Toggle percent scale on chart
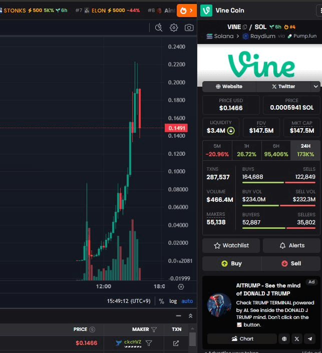 (x=161, y=301)
